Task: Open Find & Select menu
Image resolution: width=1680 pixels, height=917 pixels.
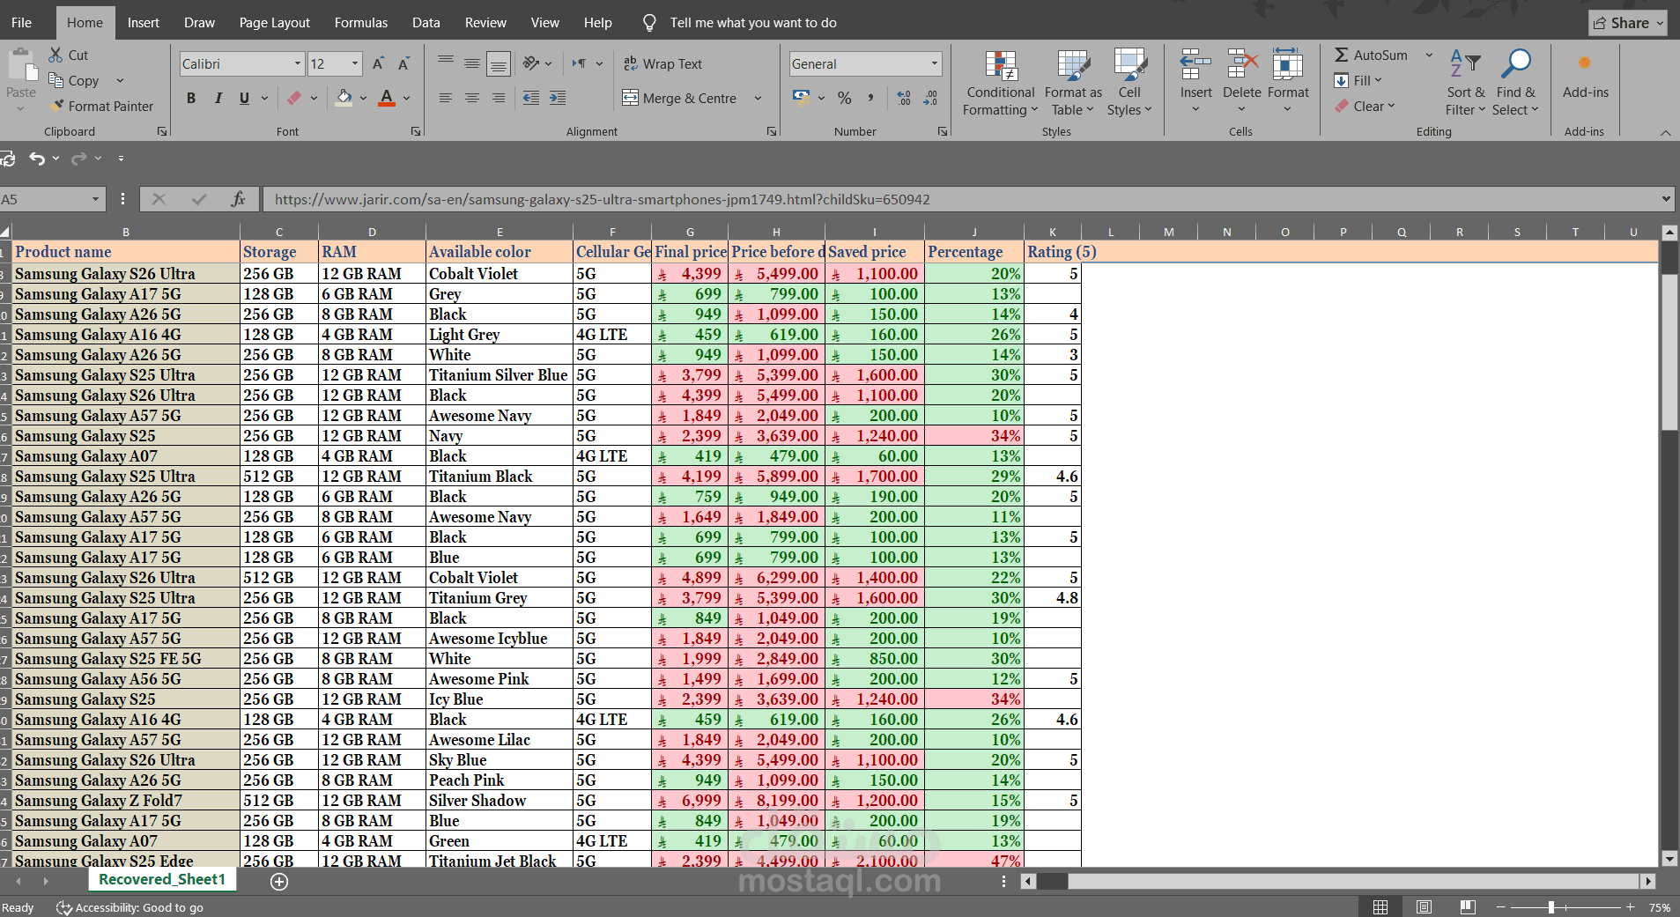Action: tap(1515, 83)
